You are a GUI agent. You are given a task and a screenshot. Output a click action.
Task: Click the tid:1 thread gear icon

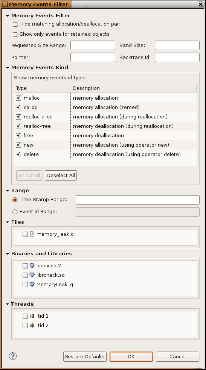(x=32, y=316)
